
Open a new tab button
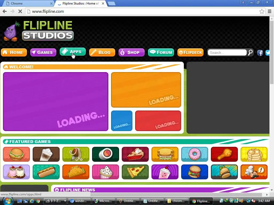point(112,3)
